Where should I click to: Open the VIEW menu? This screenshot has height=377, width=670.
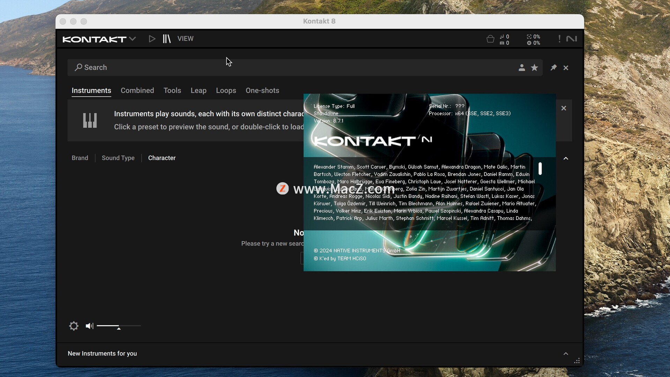click(185, 39)
